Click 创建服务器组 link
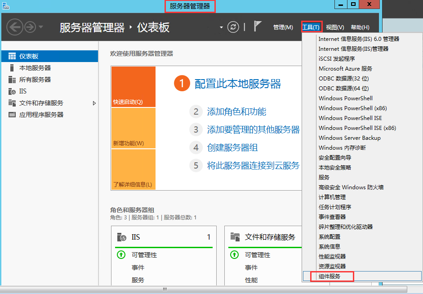The height and width of the screenshot is (294, 423). pyautogui.click(x=232, y=147)
